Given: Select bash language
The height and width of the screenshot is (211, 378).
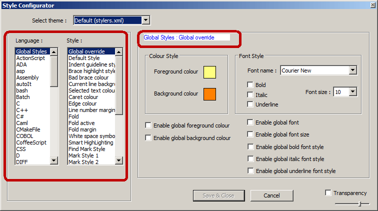Looking at the screenshot, I should 32,90.
